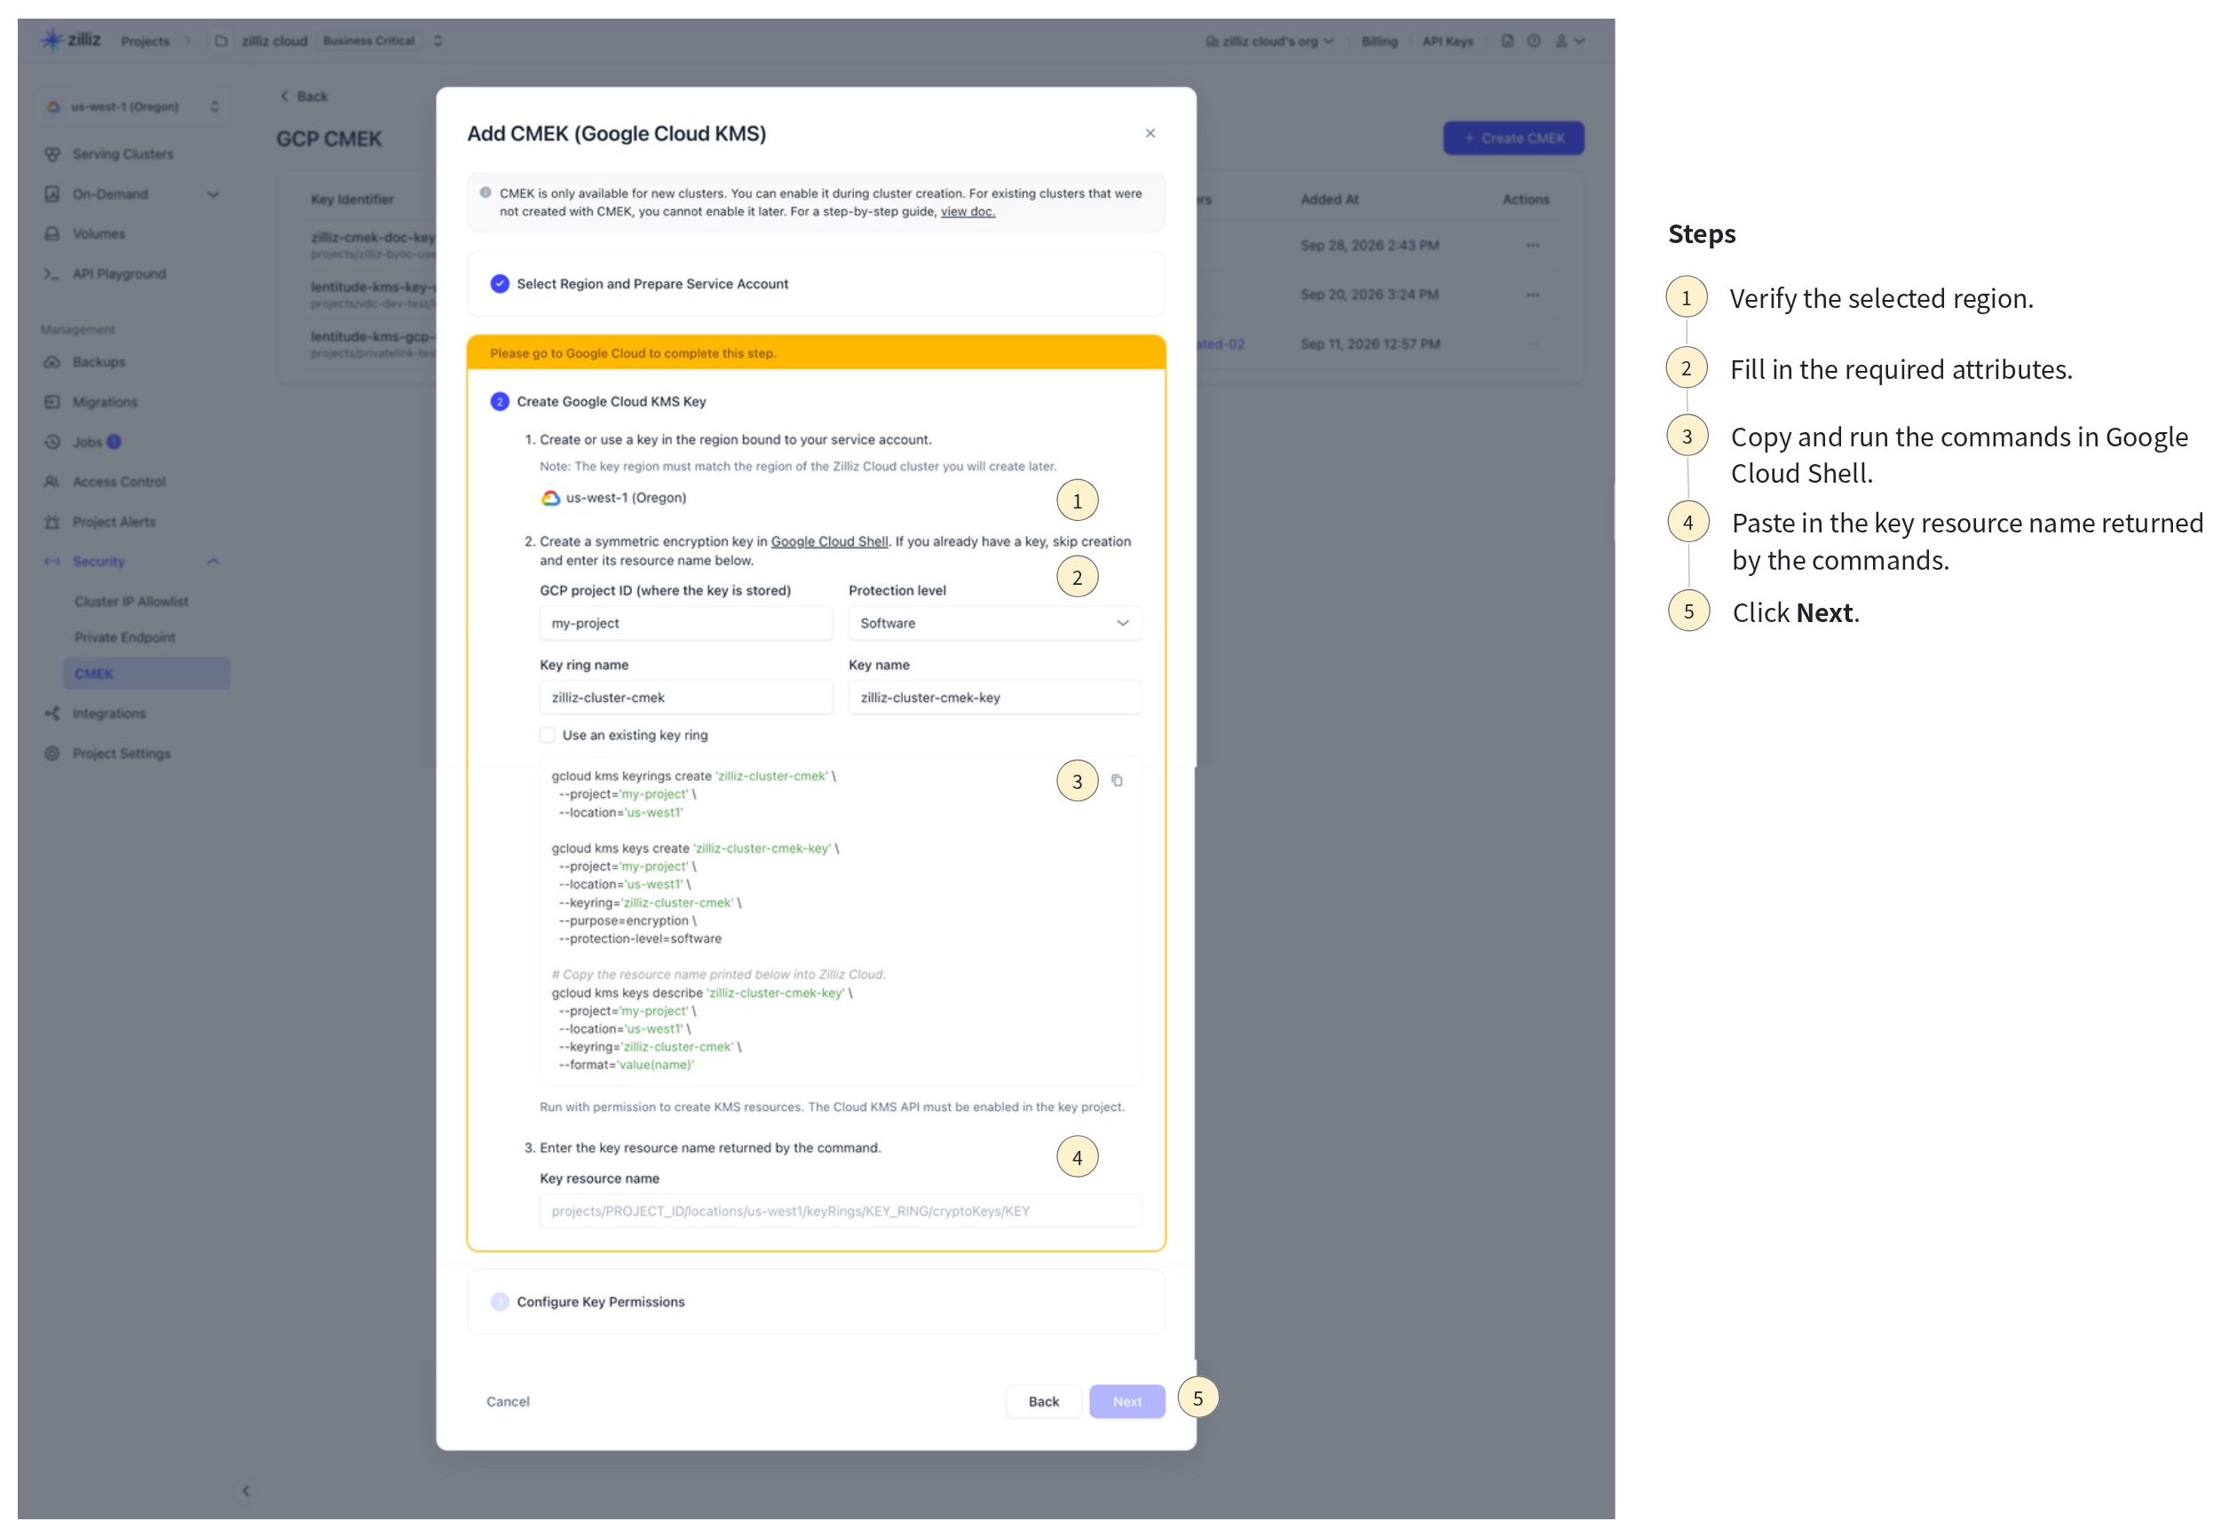Click the Key name field
The image size is (2221, 1537).
995,698
